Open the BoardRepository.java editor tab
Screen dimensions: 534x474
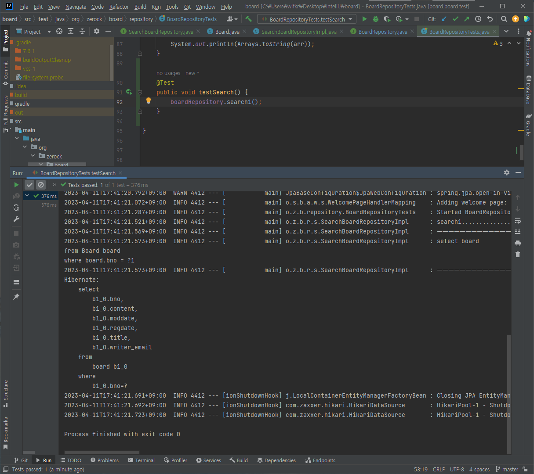(x=383, y=32)
